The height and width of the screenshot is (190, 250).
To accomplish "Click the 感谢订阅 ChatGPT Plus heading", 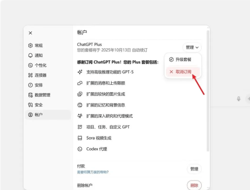I will 118,62.
